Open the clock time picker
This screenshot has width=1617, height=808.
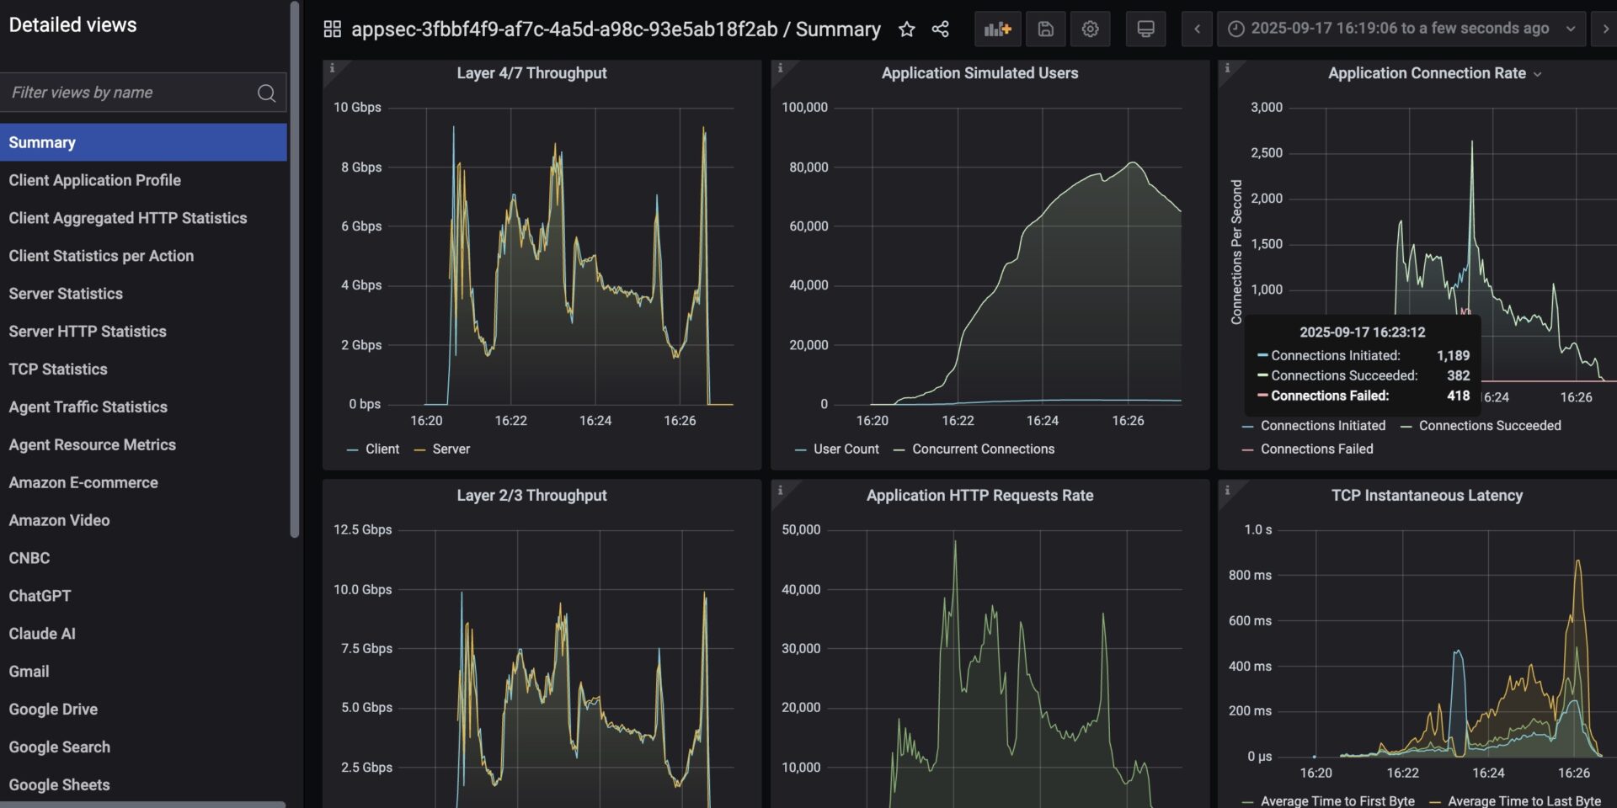pyautogui.click(x=1235, y=28)
